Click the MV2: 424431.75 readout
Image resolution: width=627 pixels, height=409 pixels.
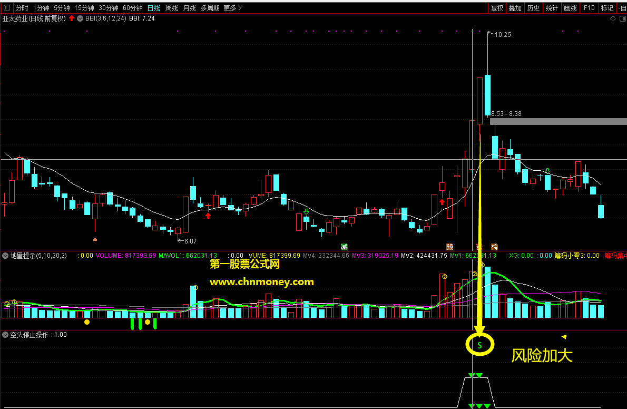(424, 255)
